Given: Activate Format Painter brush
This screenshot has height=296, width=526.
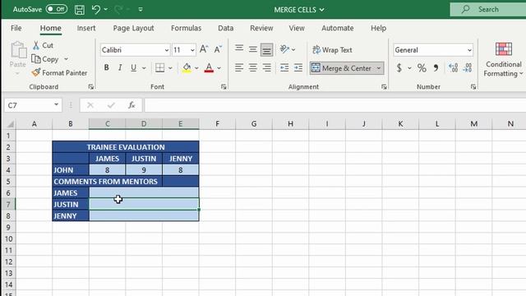Looking at the screenshot, I should [36, 72].
